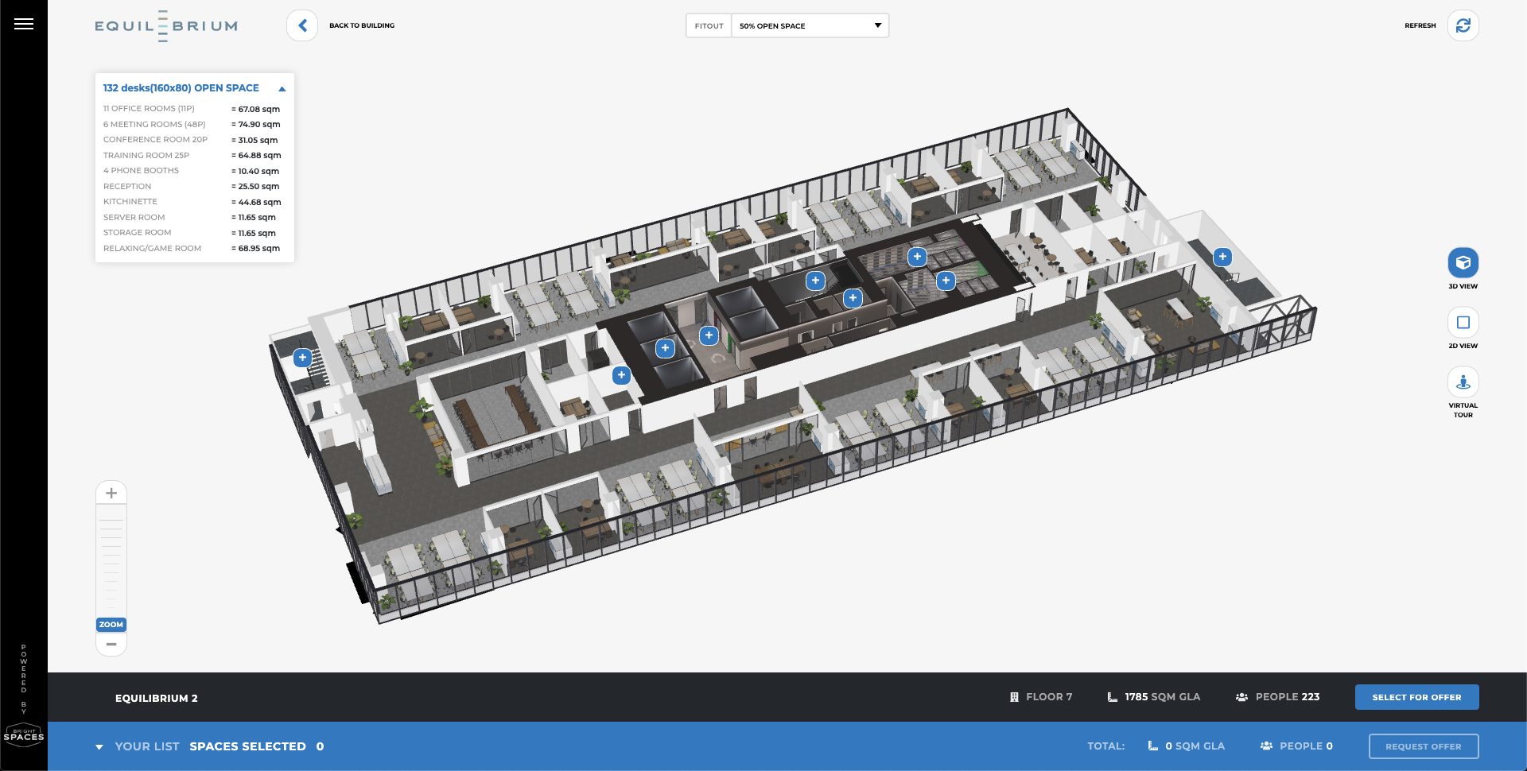Switch to 2D view

[x=1463, y=323]
